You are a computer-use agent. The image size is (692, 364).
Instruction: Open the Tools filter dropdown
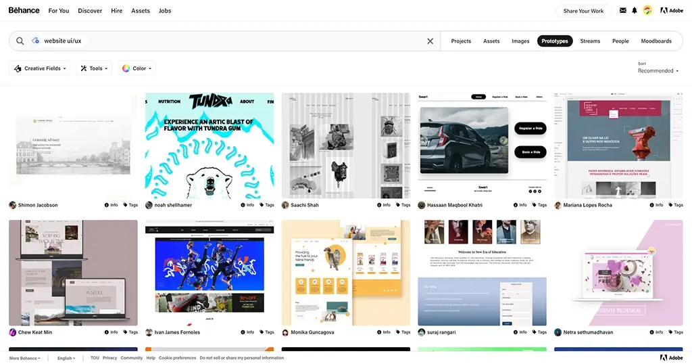[x=94, y=68]
